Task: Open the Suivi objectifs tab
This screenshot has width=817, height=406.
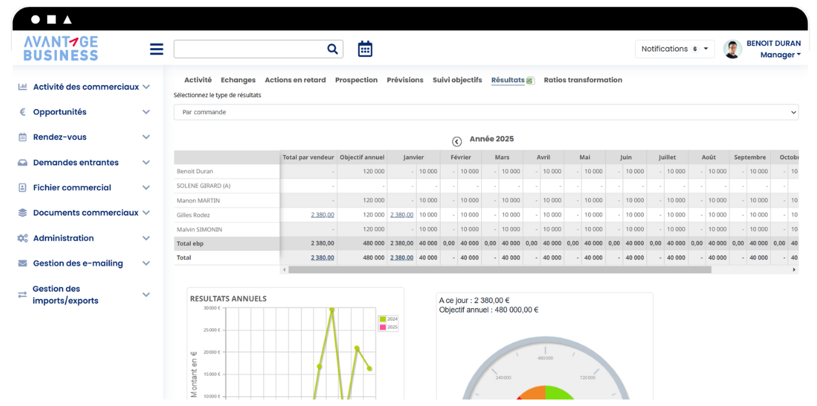Action: pos(459,80)
